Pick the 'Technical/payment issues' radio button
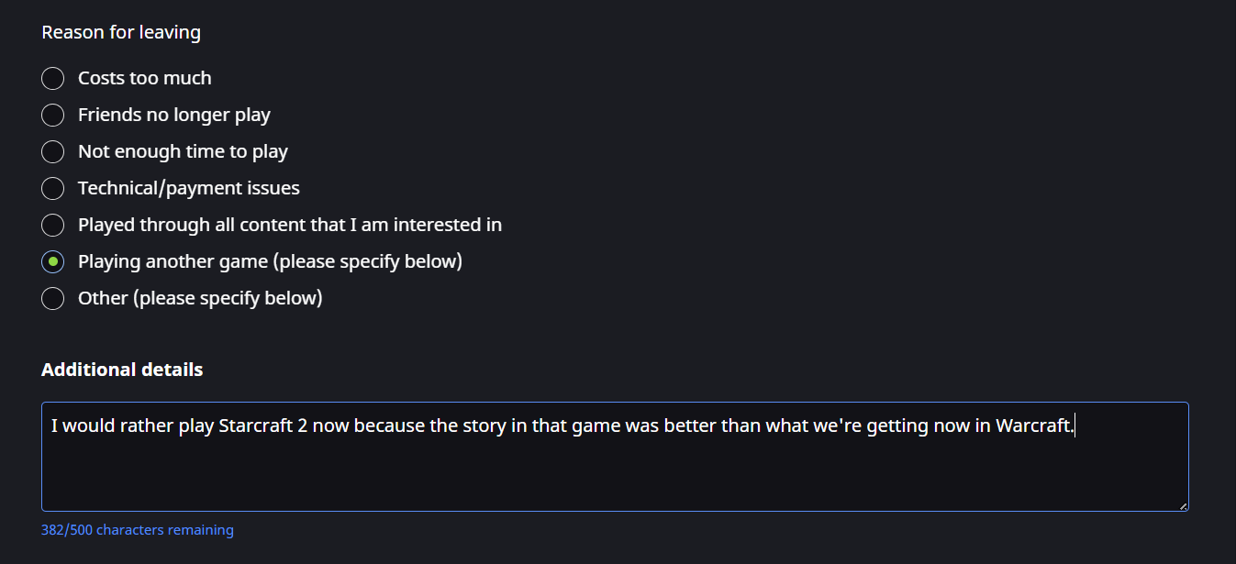This screenshot has width=1236, height=564. click(53, 189)
